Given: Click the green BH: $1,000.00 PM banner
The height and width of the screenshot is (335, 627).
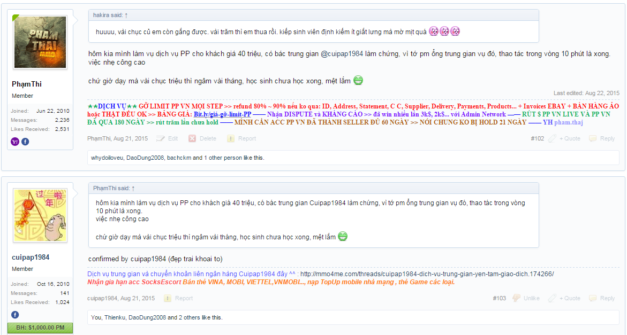Looking at the screenshot, I should (40, 328).
